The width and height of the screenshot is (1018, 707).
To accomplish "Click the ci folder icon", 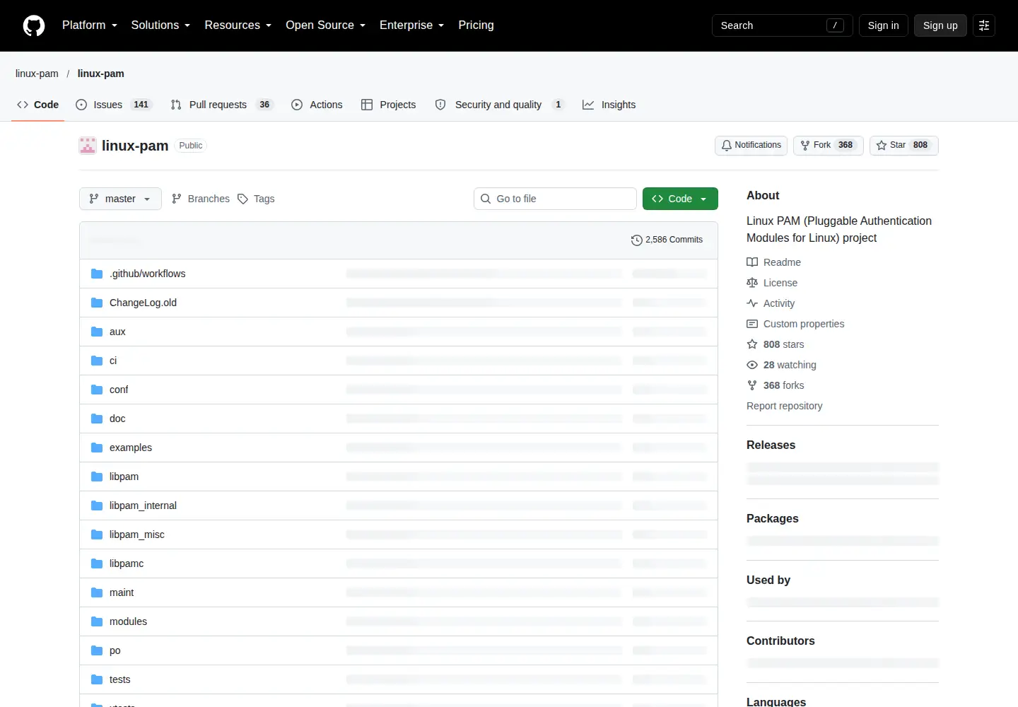I will point(97,361).
